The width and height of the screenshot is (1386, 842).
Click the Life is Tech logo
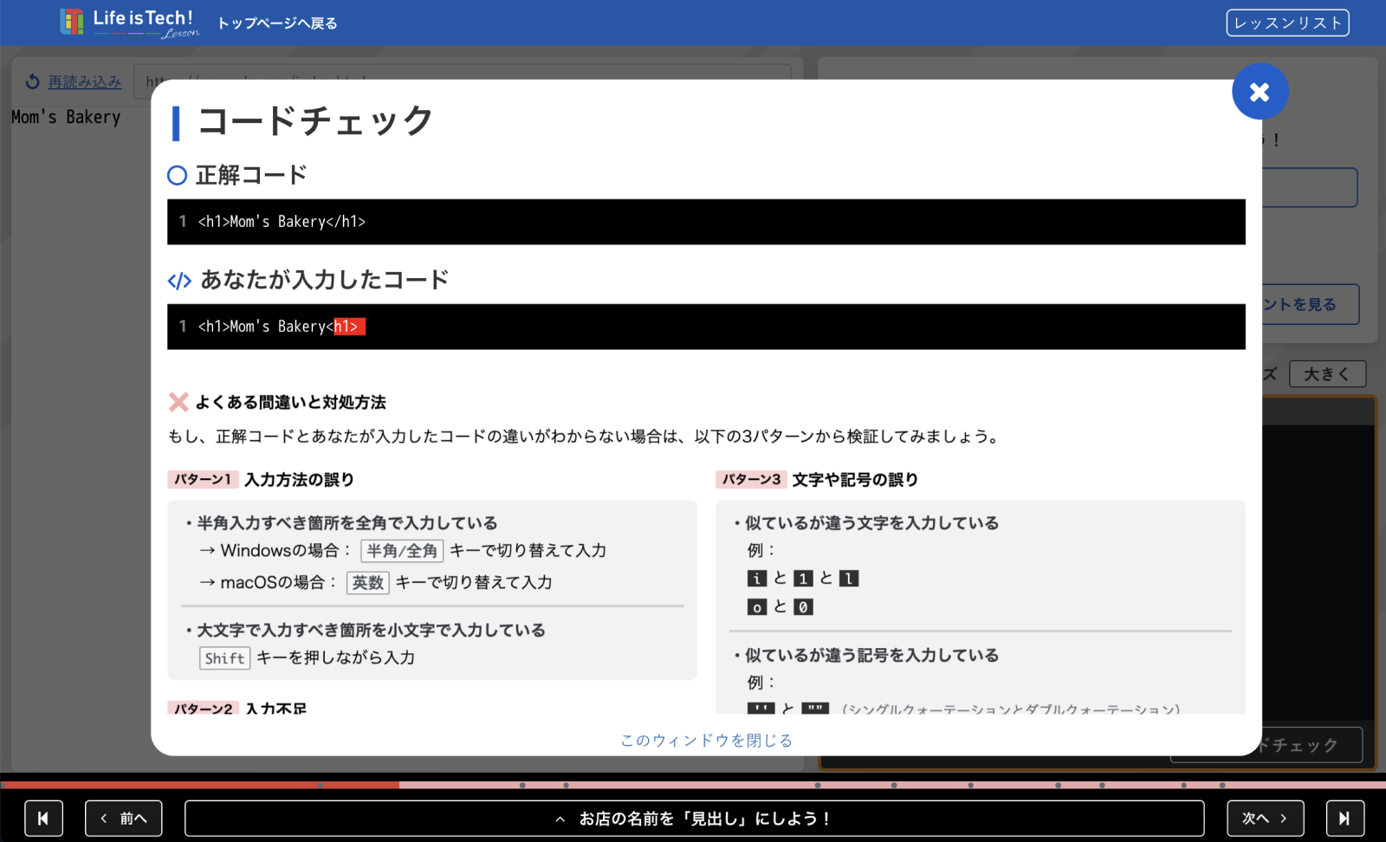coord(130,23)
